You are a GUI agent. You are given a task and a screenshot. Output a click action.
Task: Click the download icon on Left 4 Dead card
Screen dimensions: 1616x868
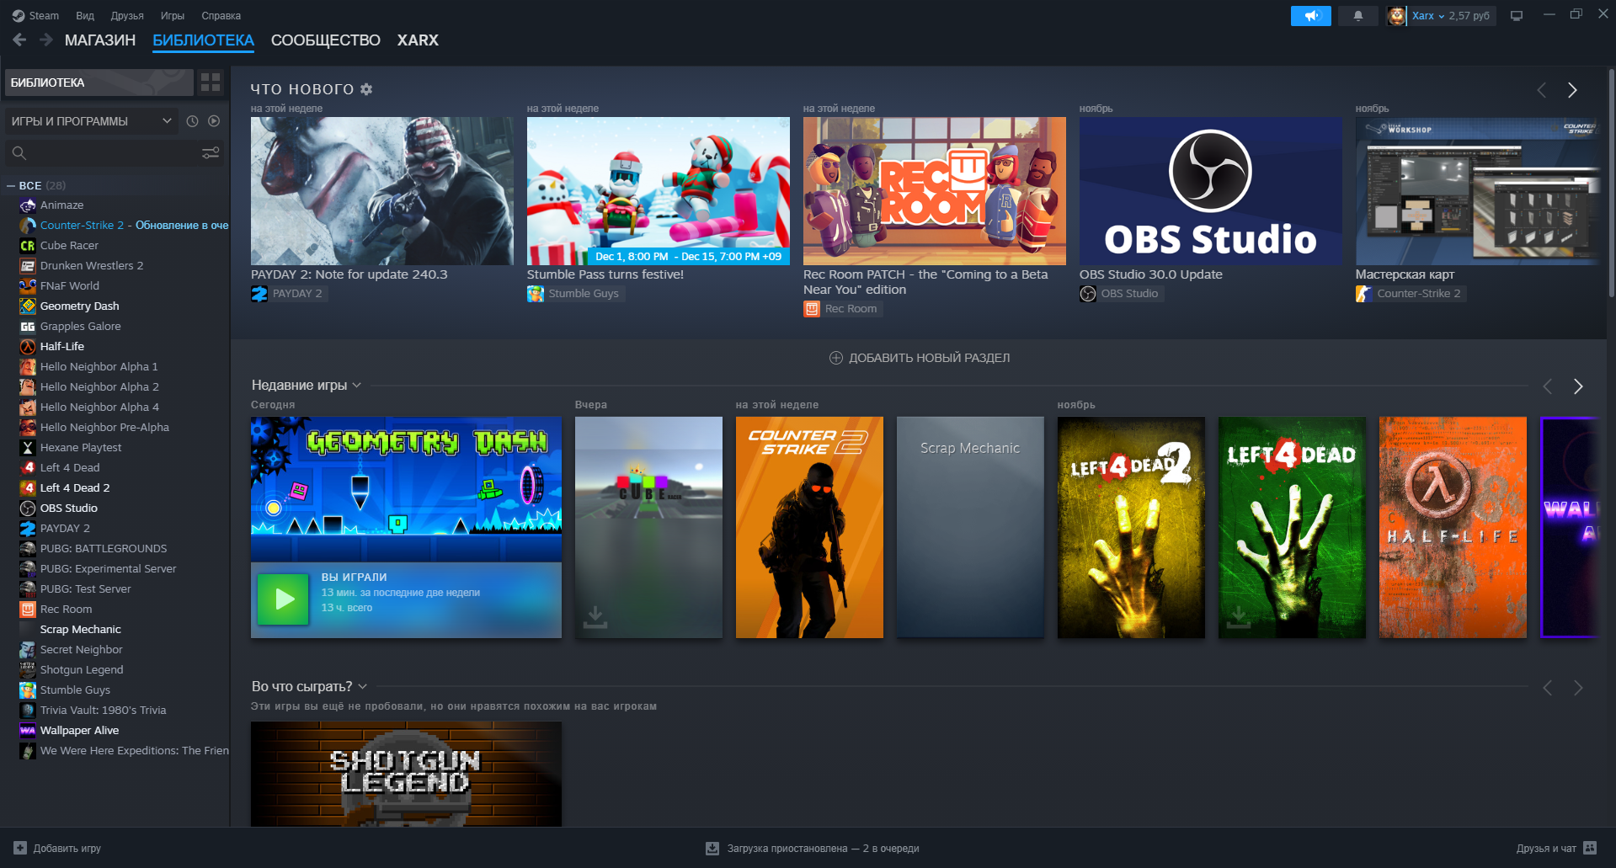1239,617
